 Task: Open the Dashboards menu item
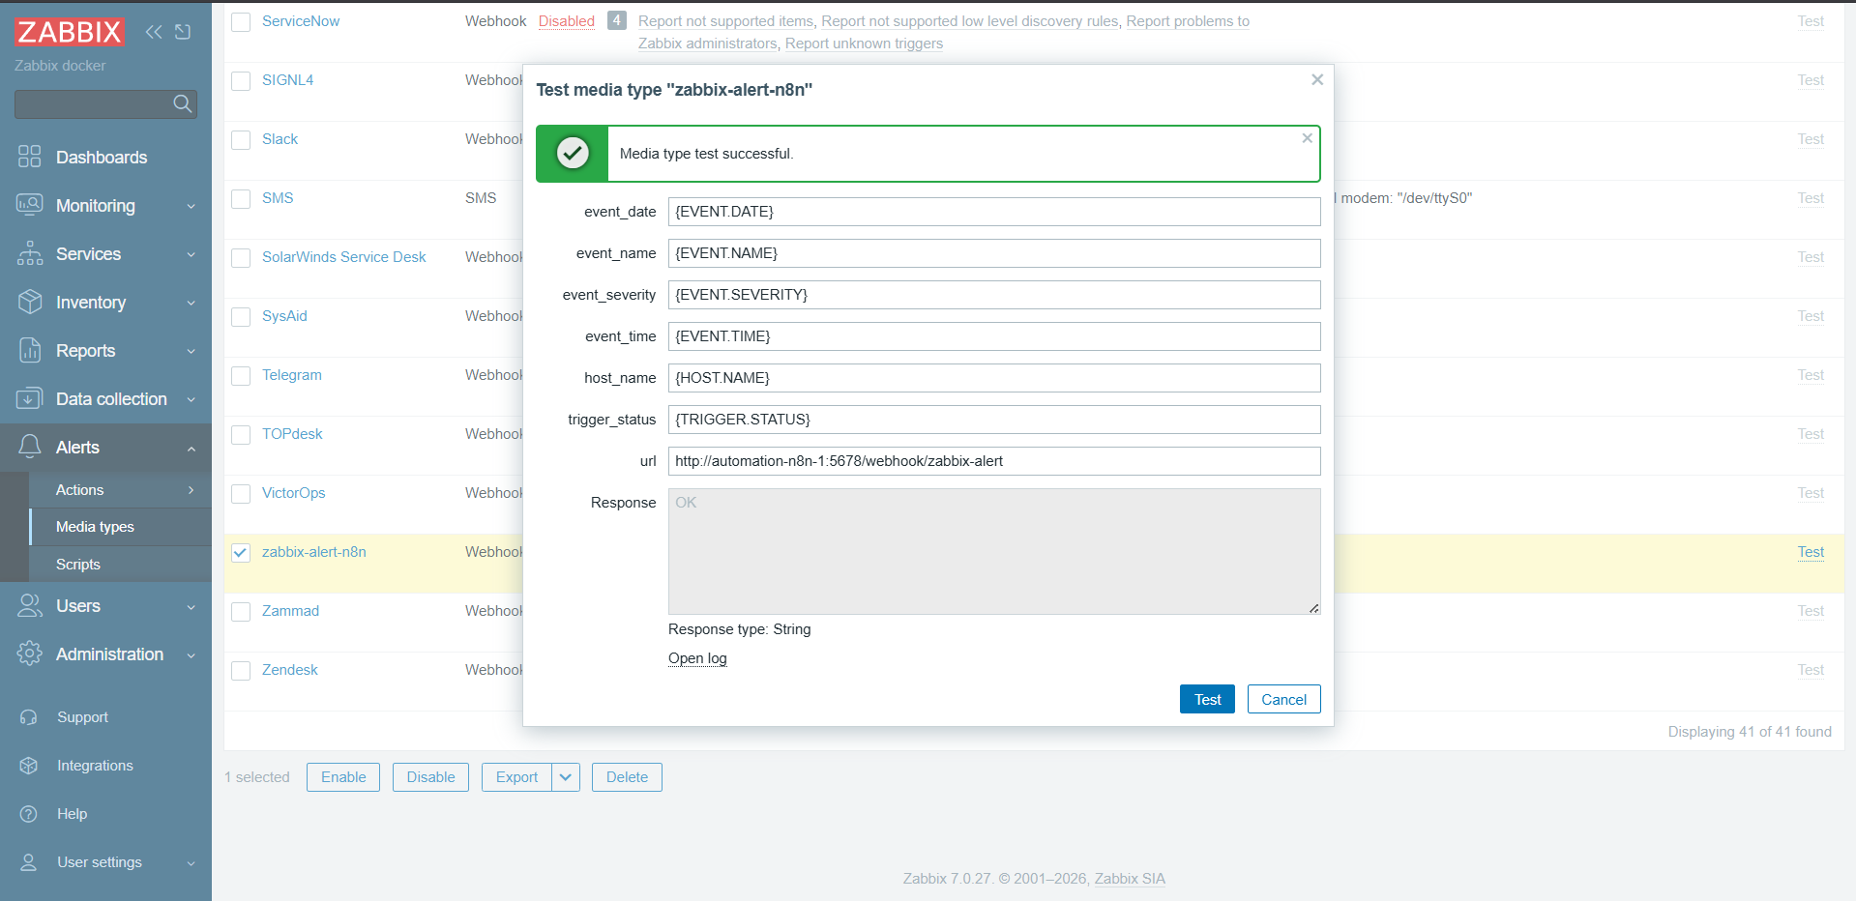(105, 157)
